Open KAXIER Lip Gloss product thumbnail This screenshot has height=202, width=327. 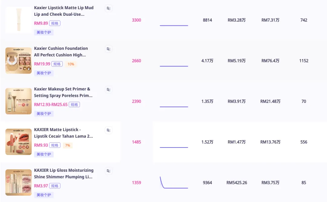[18, 182]
